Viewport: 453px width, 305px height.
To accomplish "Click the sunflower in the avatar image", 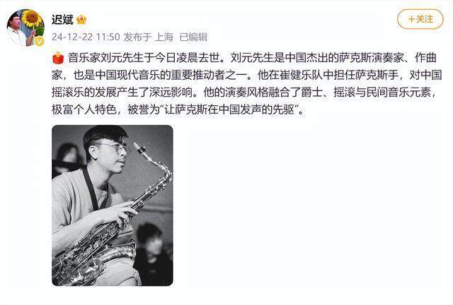I will coord(31,18).
